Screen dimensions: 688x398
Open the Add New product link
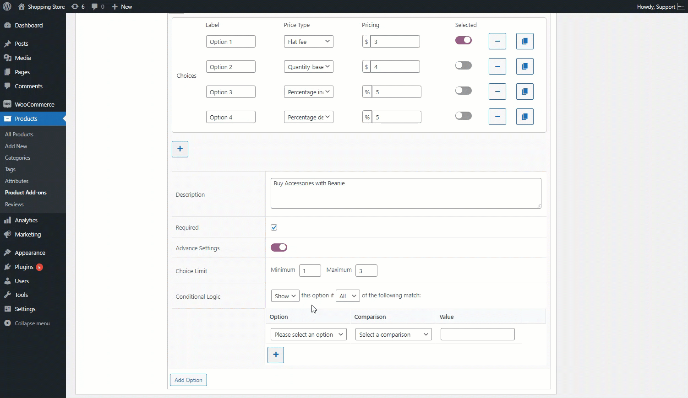(x=16, y=146)
